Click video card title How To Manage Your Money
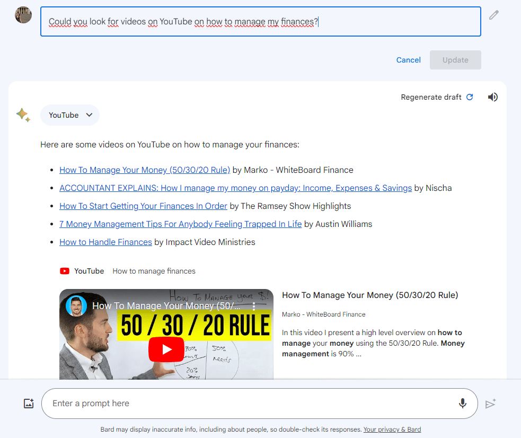The height and width of the screenshot is (438, 521). 370,295
